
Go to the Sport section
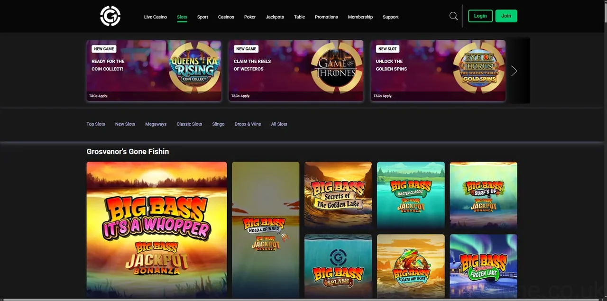click(x=202, y=17)
